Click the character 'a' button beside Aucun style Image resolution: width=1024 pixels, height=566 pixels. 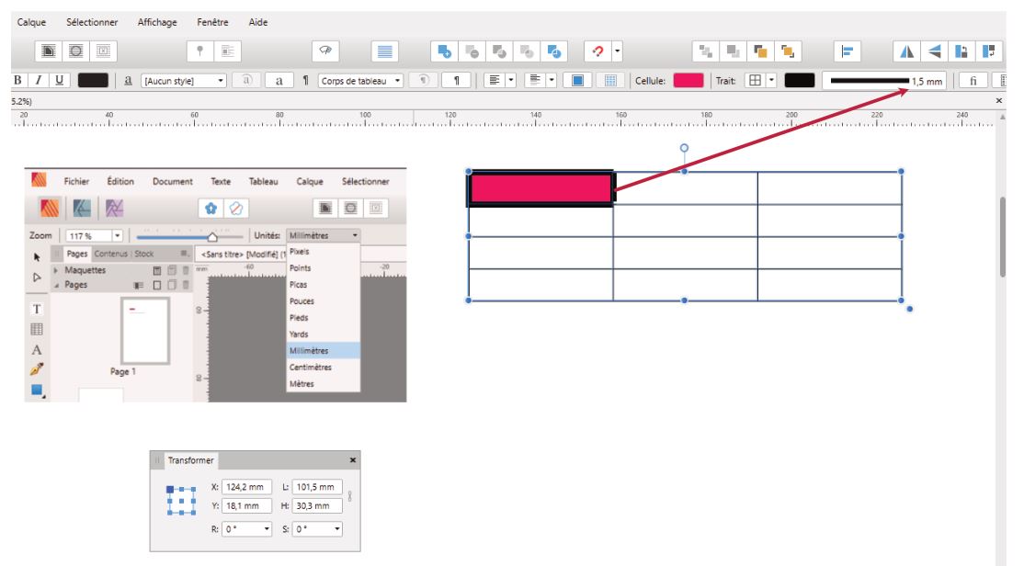(x=279, y=80)
